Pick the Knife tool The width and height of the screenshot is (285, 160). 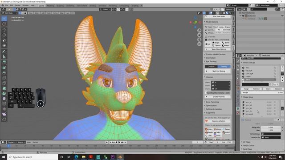tap(4, 83)
